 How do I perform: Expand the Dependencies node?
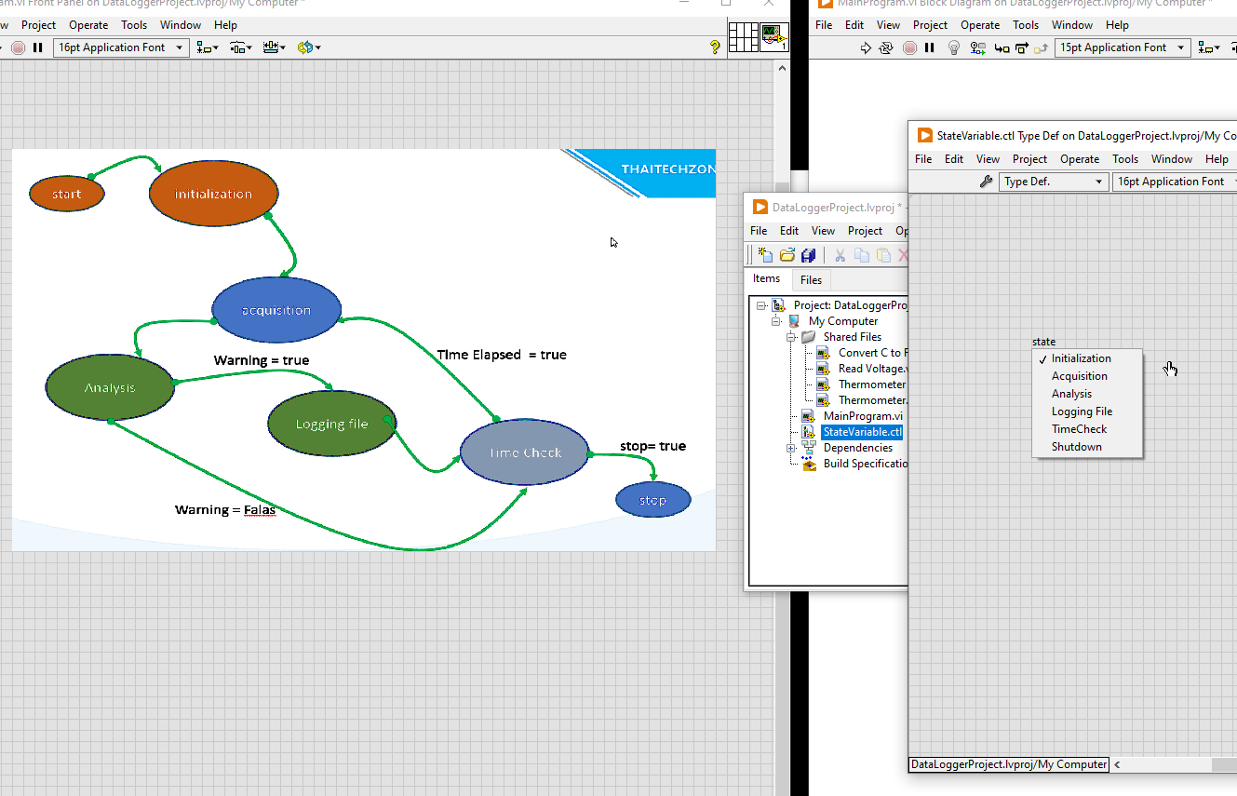click(x=791, y=448)
